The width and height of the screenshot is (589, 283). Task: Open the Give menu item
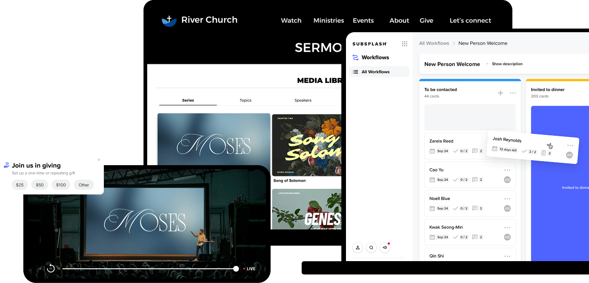(427, 21)
